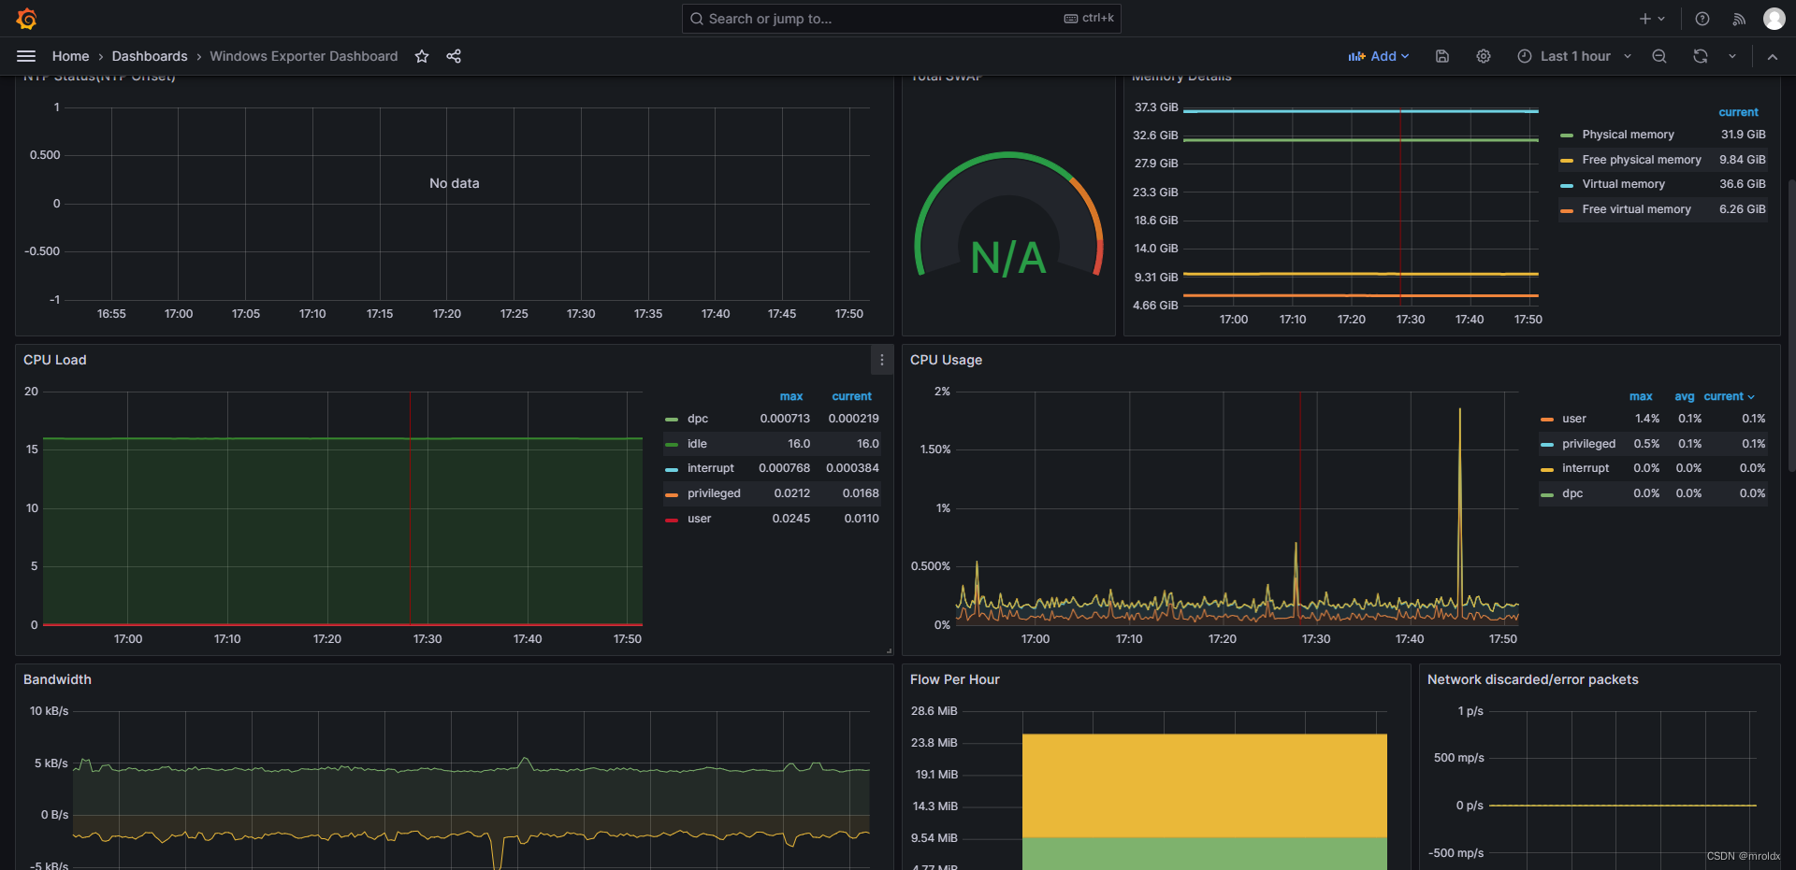
Task: Click the Bandwidth panel title
Action: (x=57, y=679)
